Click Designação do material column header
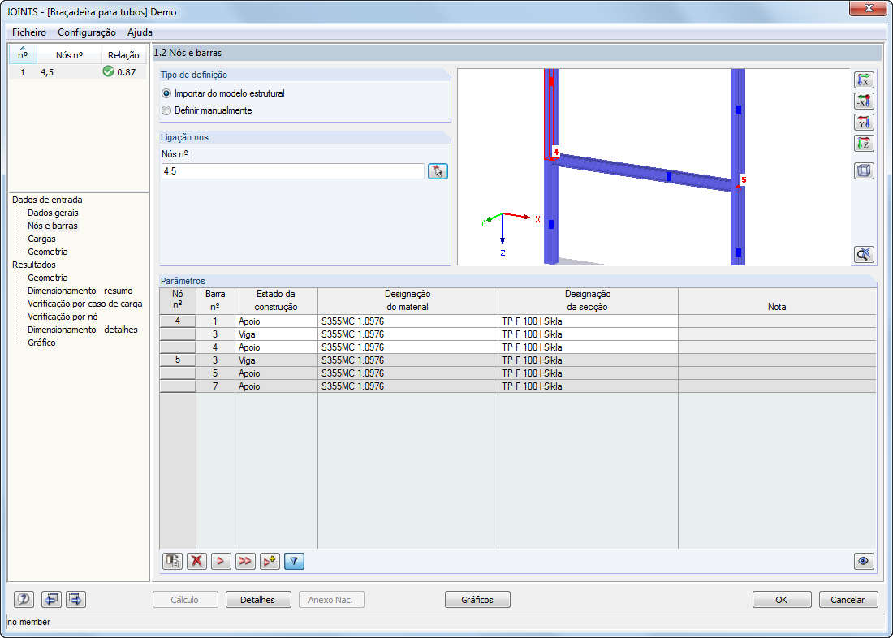Image resolution: width=893 pixels, height=638 pixels. coord(408,301)
